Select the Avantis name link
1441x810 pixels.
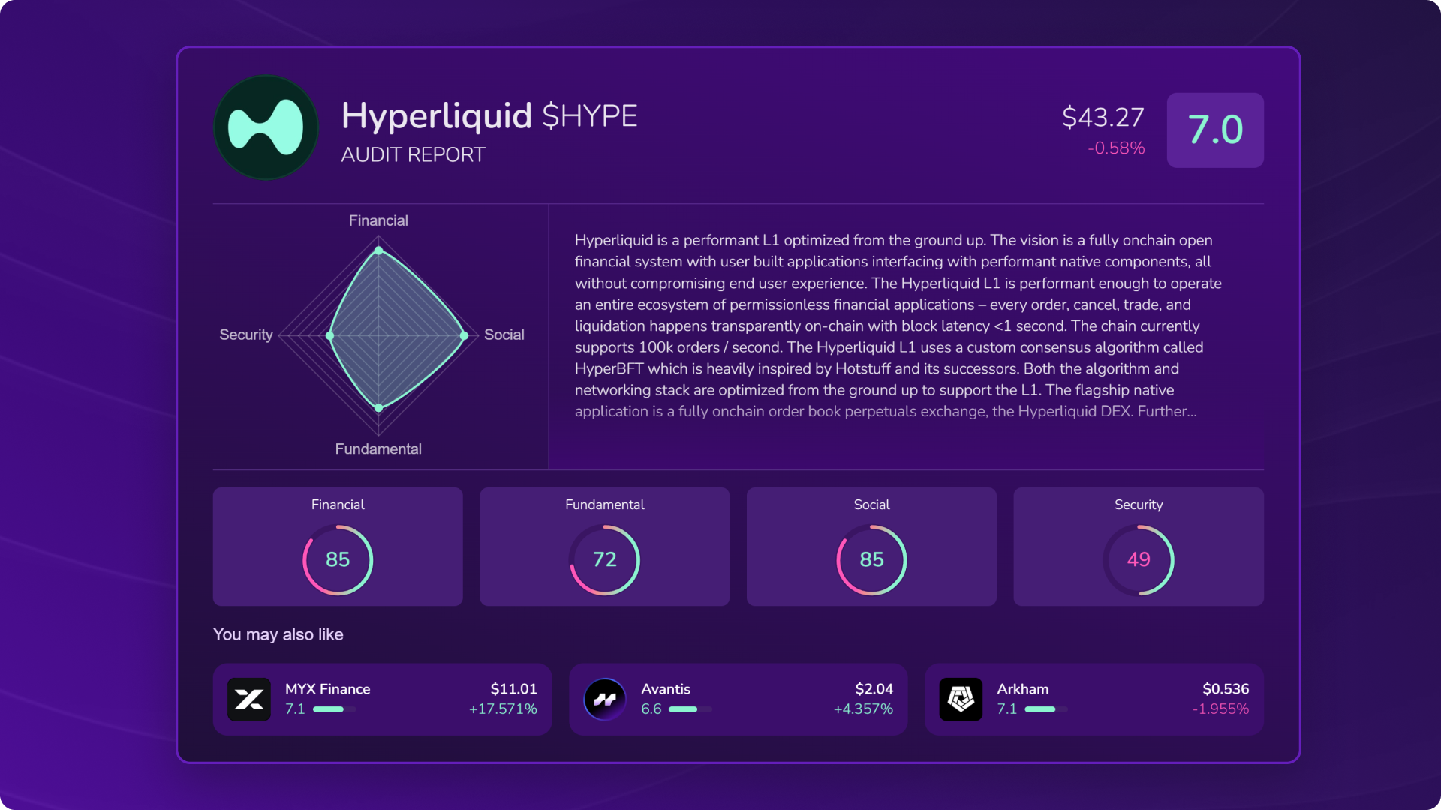click(666, 689)
